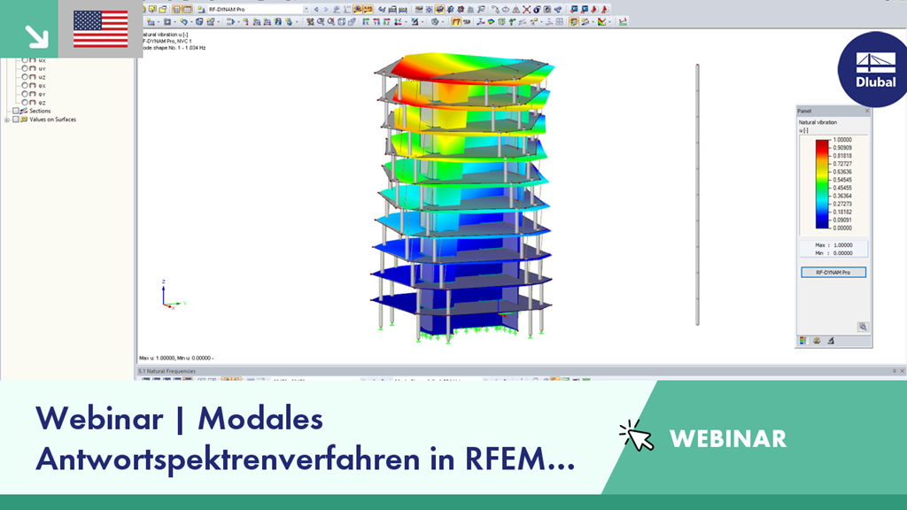The height and width of the screenshot is (510, 907).
Task: Enable the Sections checkbox
Action: coord(16,111)
